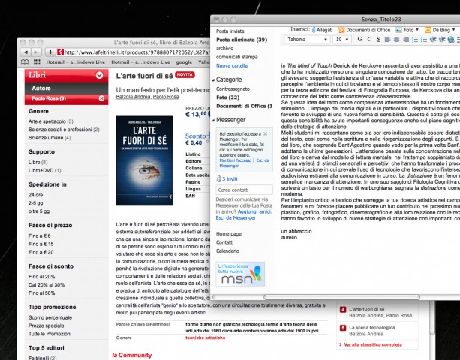
Task: Open the Balzola Andrea author link
Action: click(x=133, y=97)
